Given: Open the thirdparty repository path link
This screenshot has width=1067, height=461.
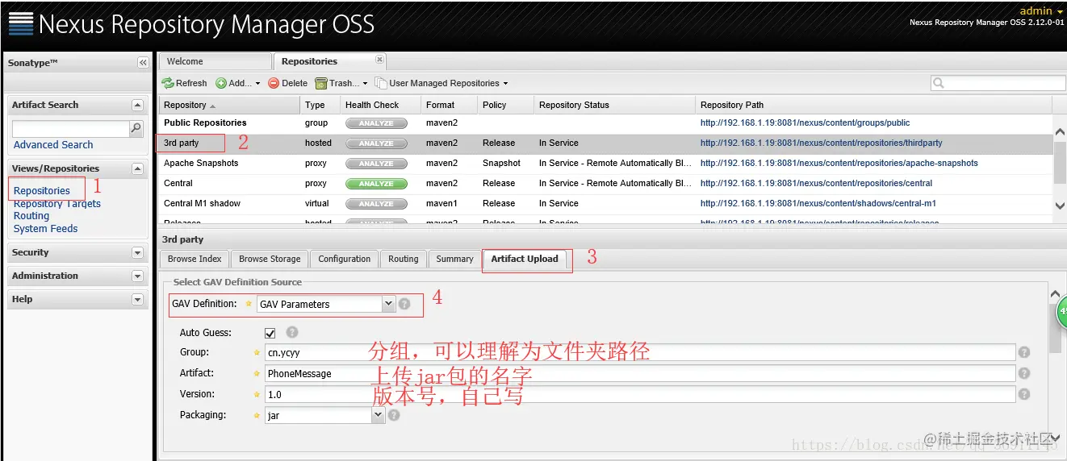Looking at the screenshot, I should click(821, 143).
